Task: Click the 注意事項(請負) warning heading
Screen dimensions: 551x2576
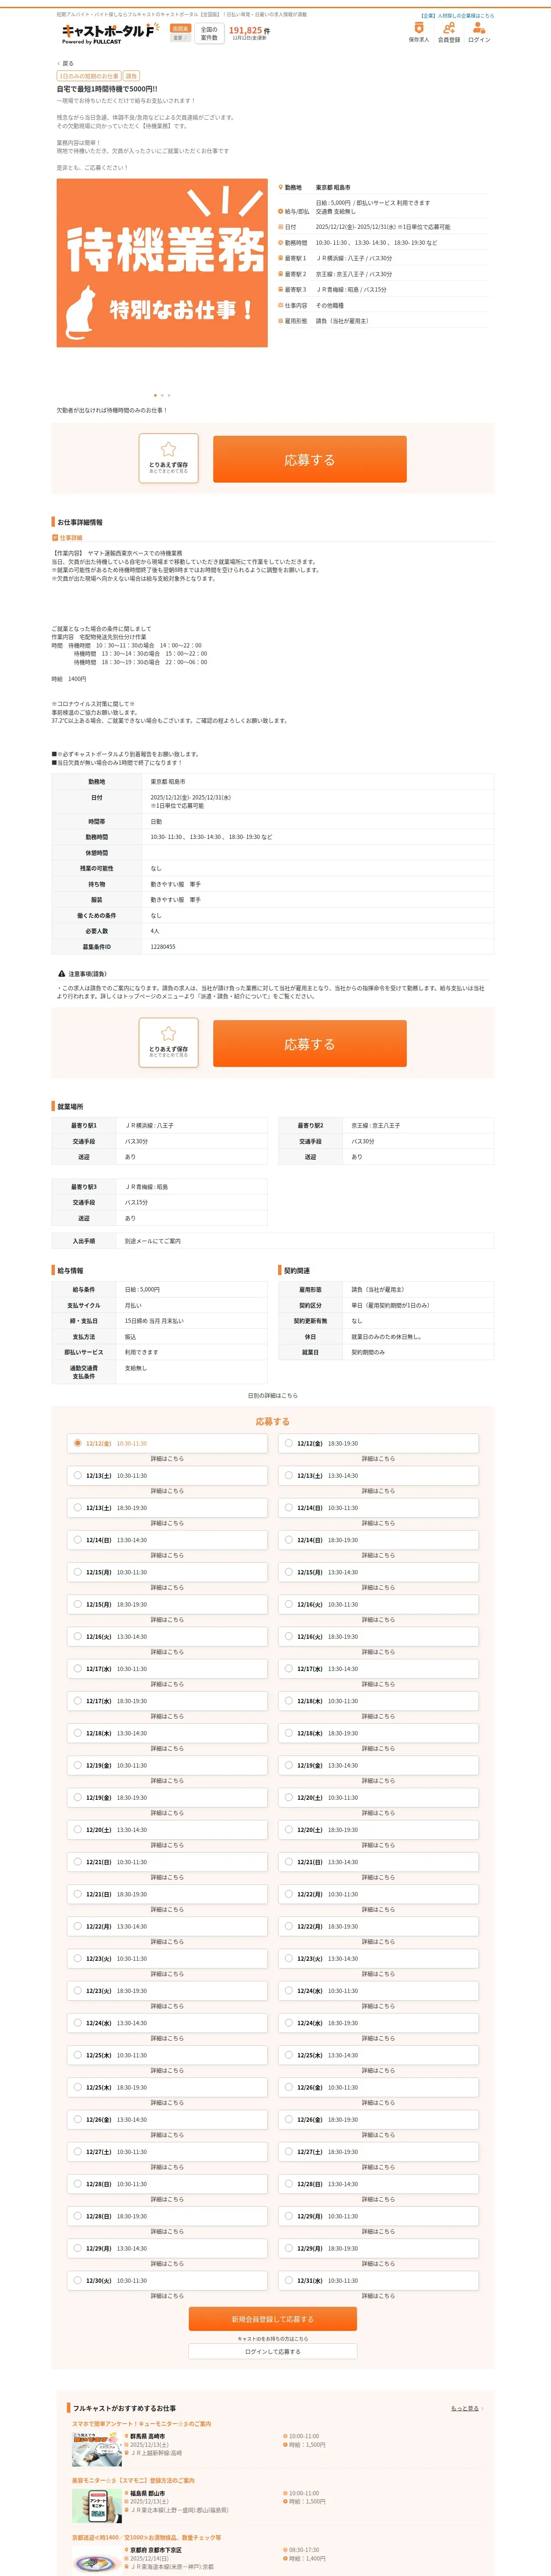Action: point(83,974)
